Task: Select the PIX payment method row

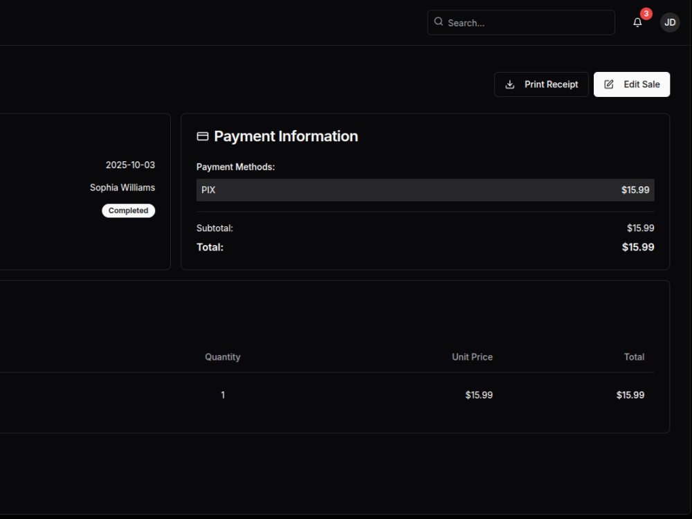Action: pyautogui.click(x=425, y=190)
